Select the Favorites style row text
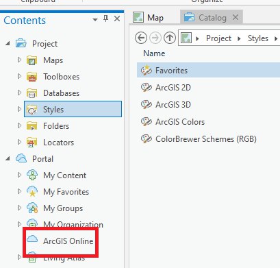 (171, 71)
